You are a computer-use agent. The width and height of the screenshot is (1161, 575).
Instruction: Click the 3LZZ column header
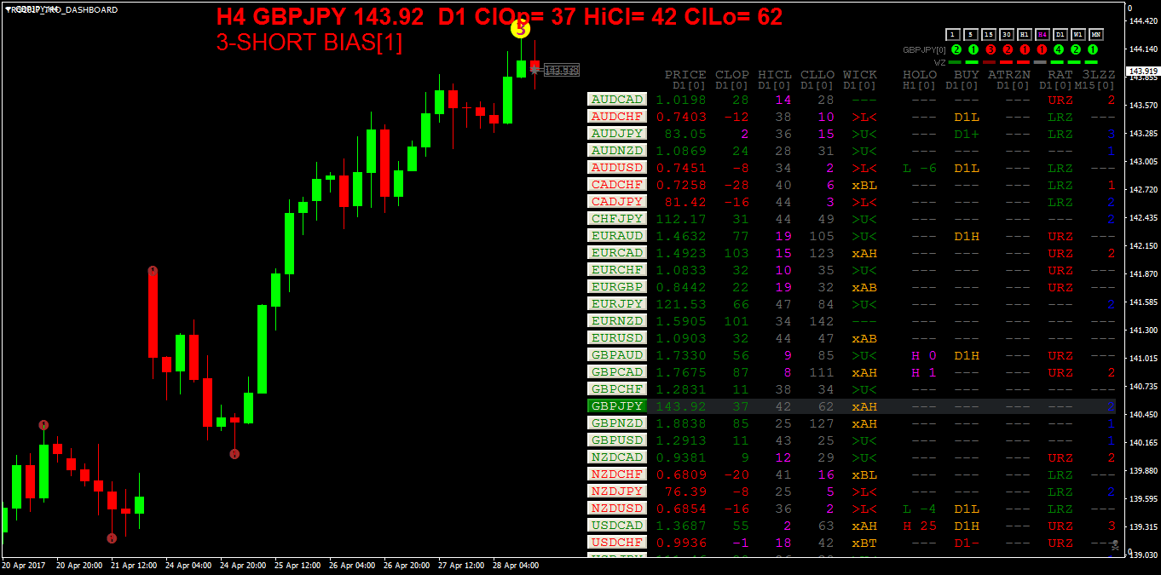pos(1099,75)
